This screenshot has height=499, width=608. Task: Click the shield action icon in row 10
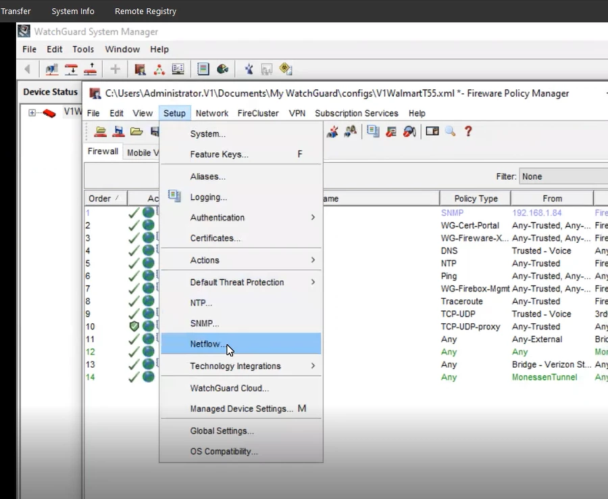[134, 326]
